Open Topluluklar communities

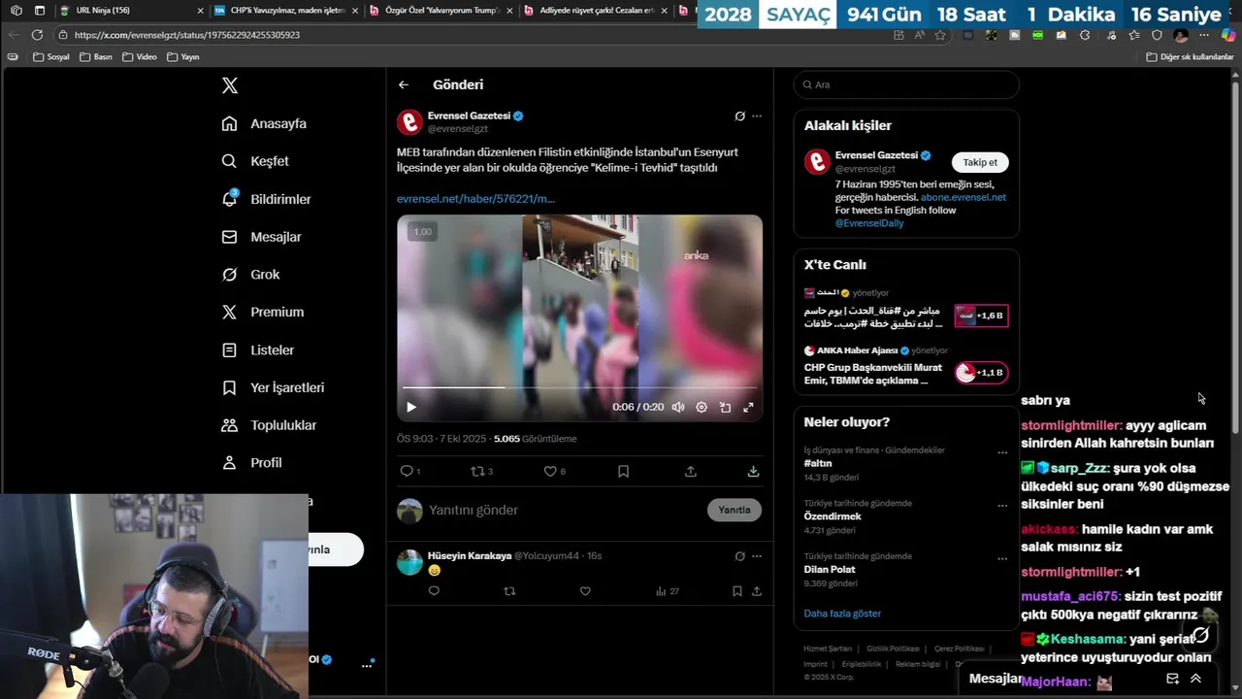268,425
